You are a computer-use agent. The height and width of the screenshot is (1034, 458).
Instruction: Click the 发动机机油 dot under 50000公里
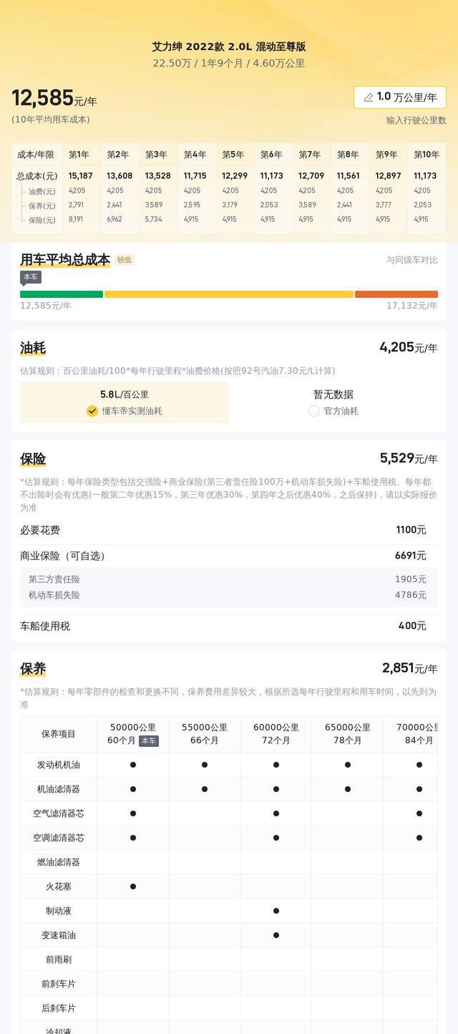tap(133, 765)
